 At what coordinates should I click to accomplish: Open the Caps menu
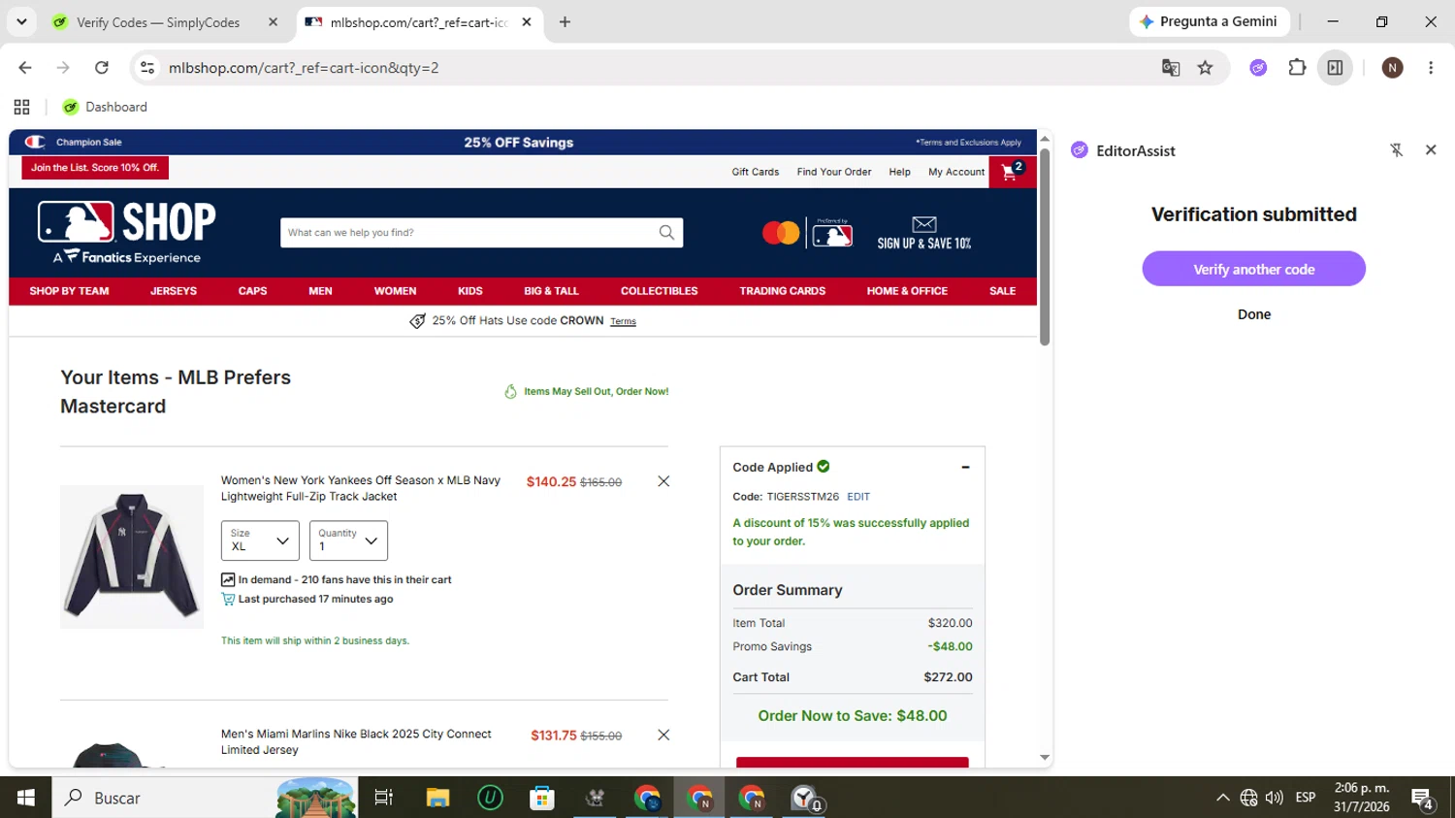pyautogui.click(x=252, y=291)
